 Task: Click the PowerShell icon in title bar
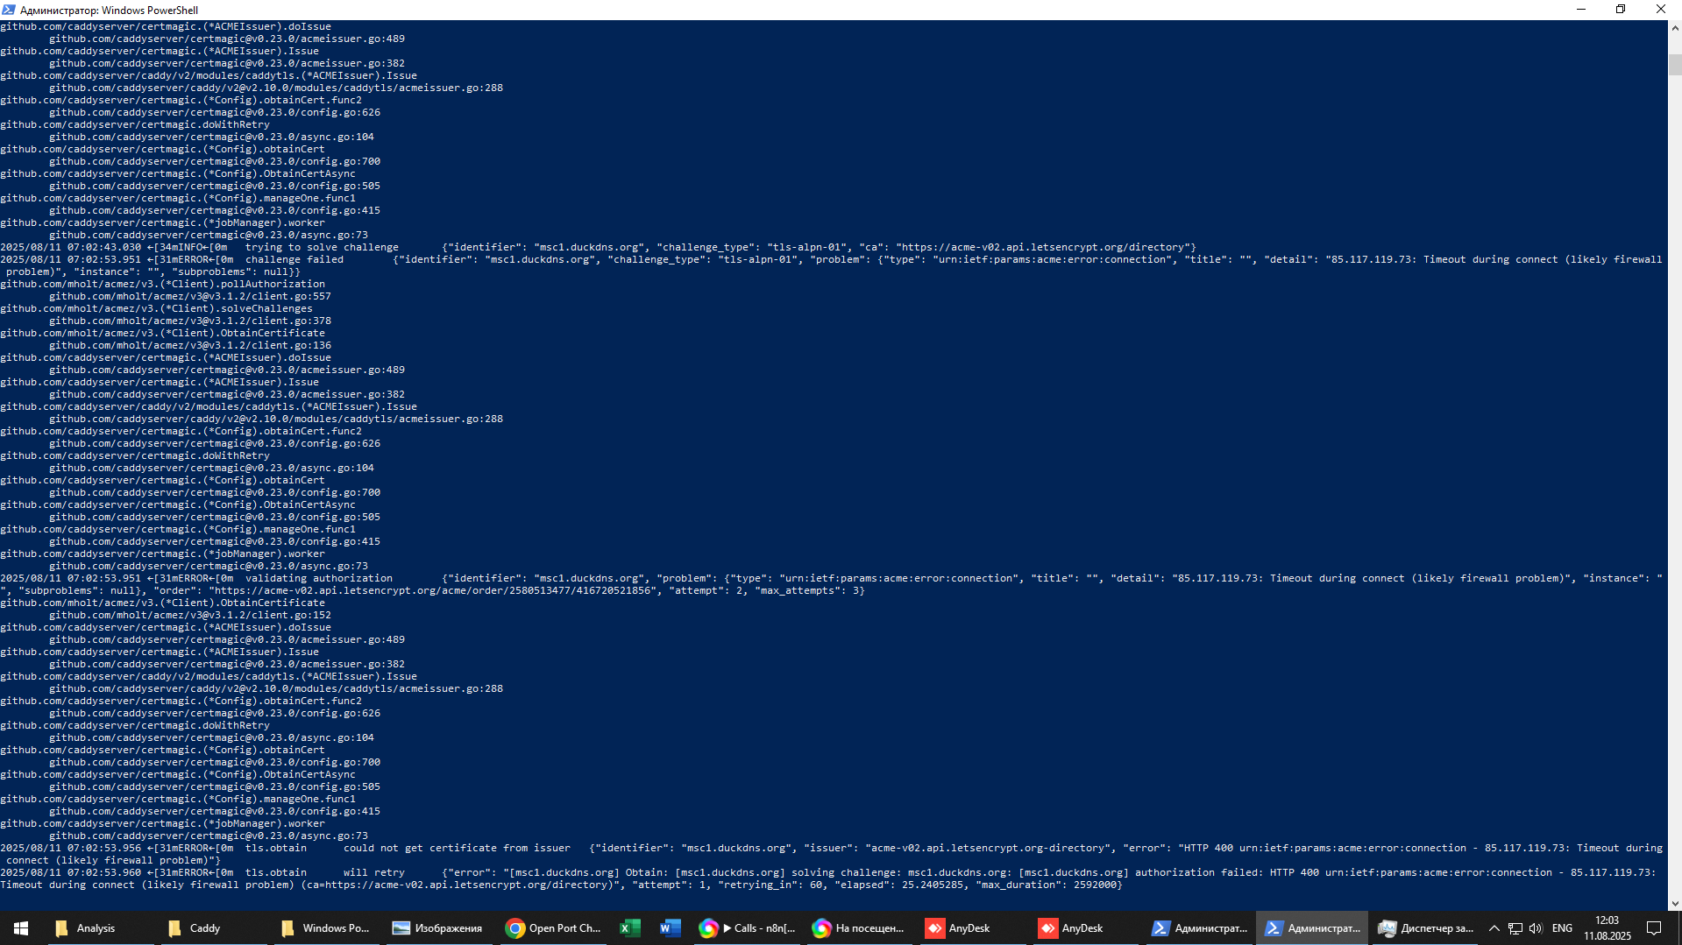click(x=9, y=10)
